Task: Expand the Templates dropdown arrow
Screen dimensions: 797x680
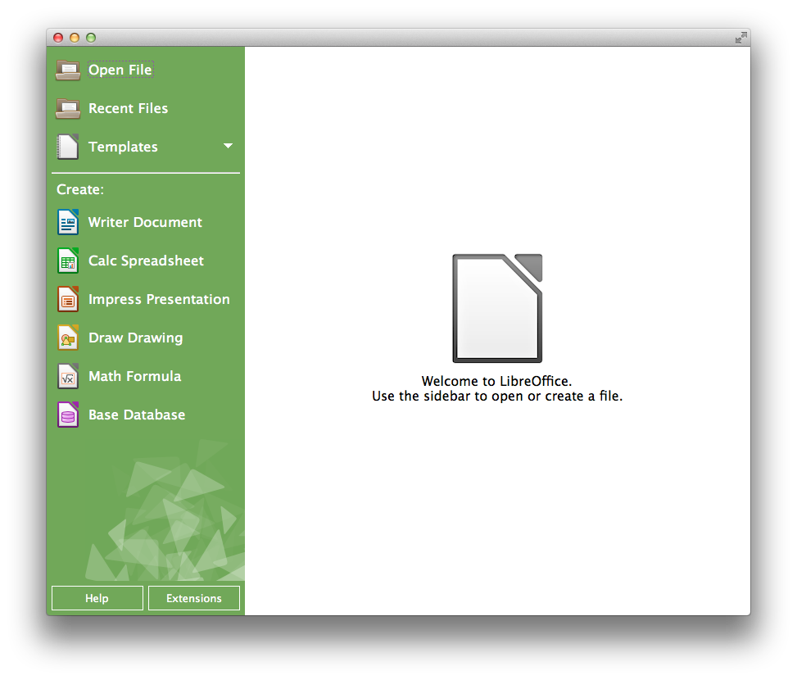Action: coord(229,147)
